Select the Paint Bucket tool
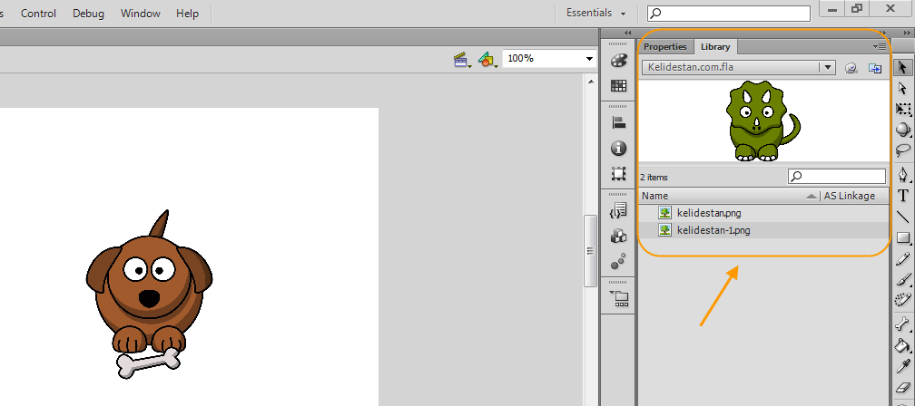Image resolution: width=915 pixels, height=406 pixels. click(902, 345)
